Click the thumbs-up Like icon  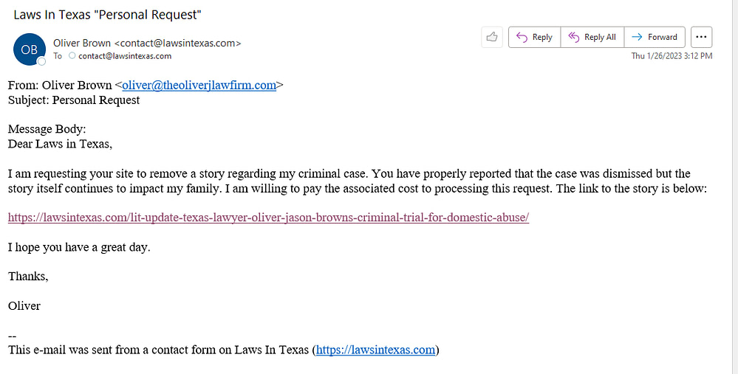(492, 37)
